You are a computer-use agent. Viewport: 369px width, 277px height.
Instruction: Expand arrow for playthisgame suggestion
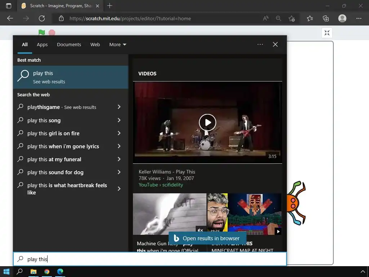coord(119,107)
